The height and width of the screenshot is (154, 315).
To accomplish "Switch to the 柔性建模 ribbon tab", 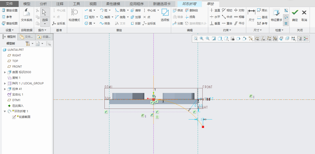I will coord(113,4).
